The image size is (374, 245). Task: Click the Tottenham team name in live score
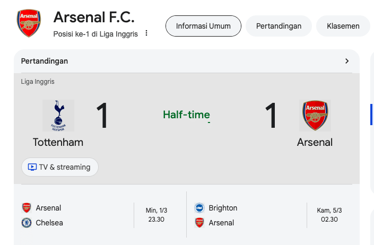(x=58, y=142)
